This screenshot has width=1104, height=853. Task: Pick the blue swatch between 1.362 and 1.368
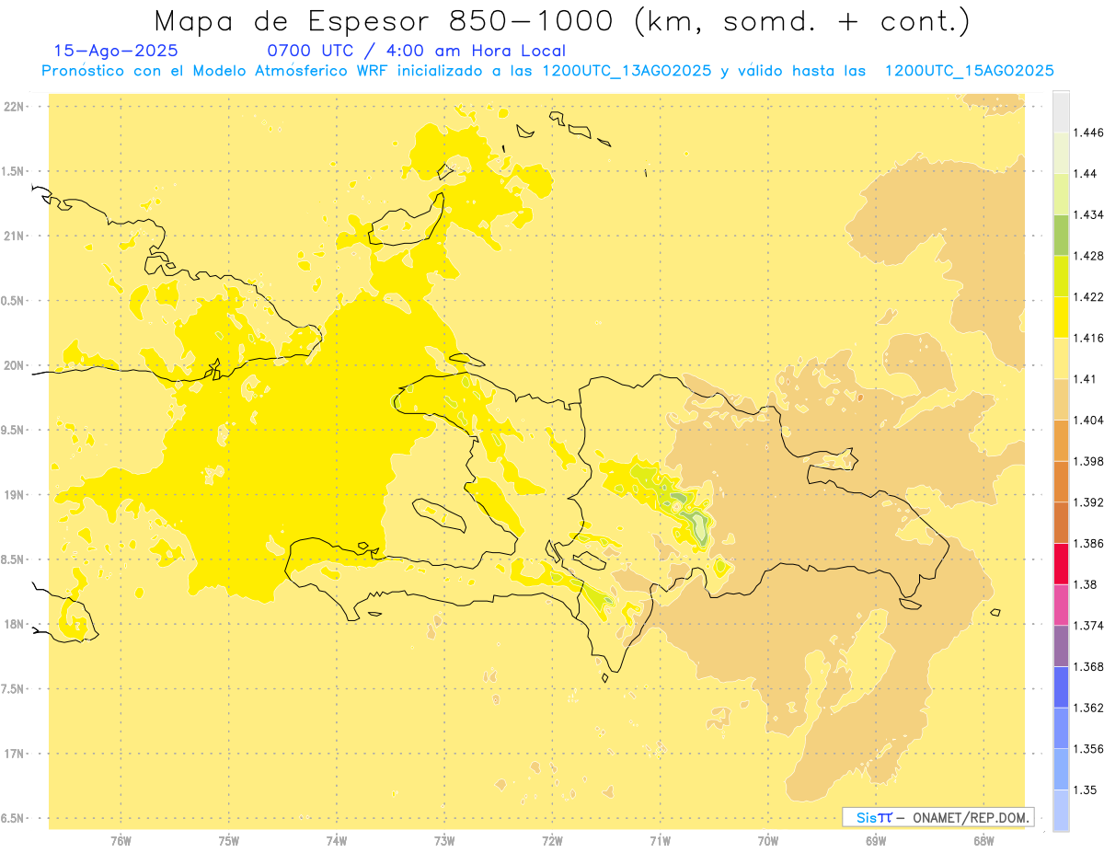coord(1061,687)
